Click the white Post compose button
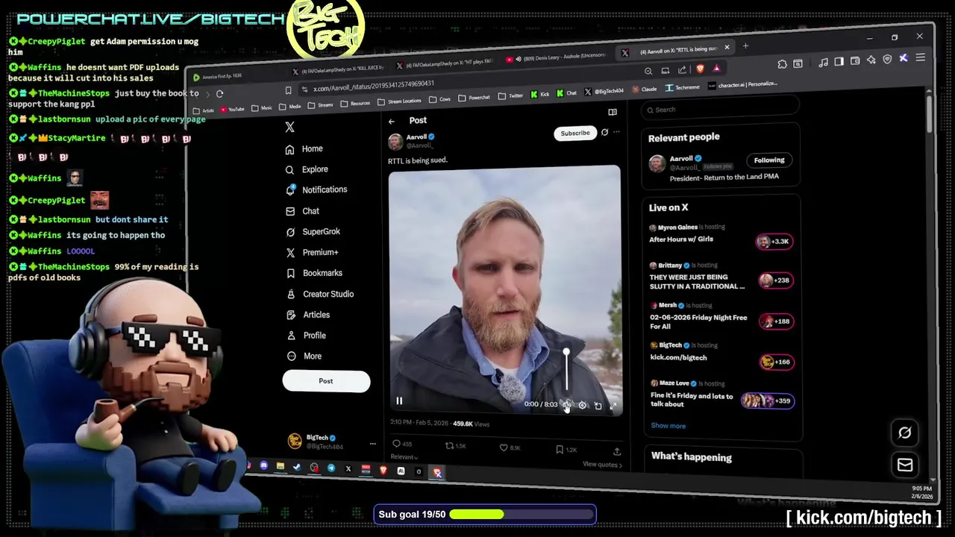Image resolution: width=955 pixels, height=537 pixels. coord(326,381)
